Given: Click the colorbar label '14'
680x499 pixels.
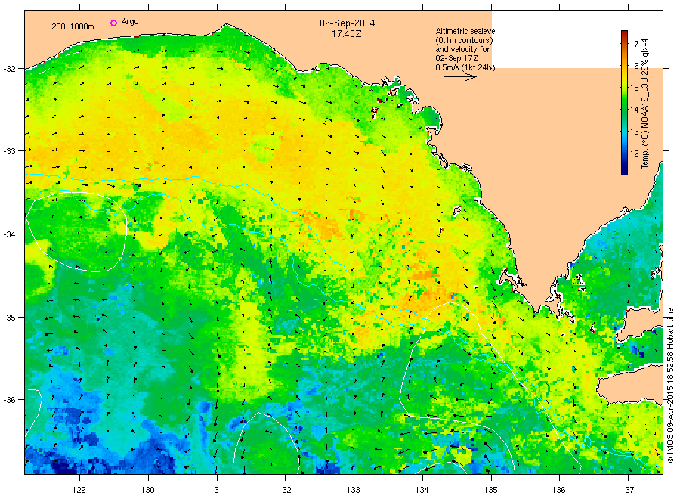Looking at the screenshot, I should click(x=635, y=110).
